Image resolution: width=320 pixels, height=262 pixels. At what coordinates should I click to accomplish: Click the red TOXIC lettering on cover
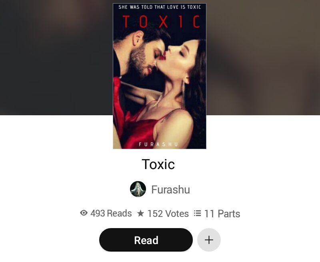coord(161,22)
